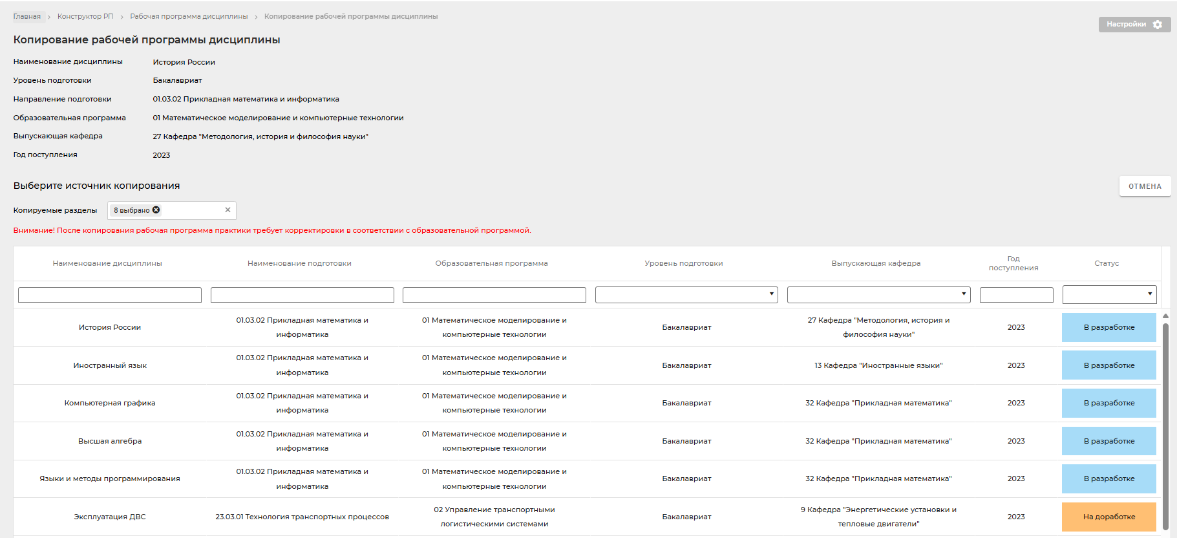Click the 'Выберите источник копирования' heading
Viewport: 1177px width, 538px height.
click(x=96, y=186)
